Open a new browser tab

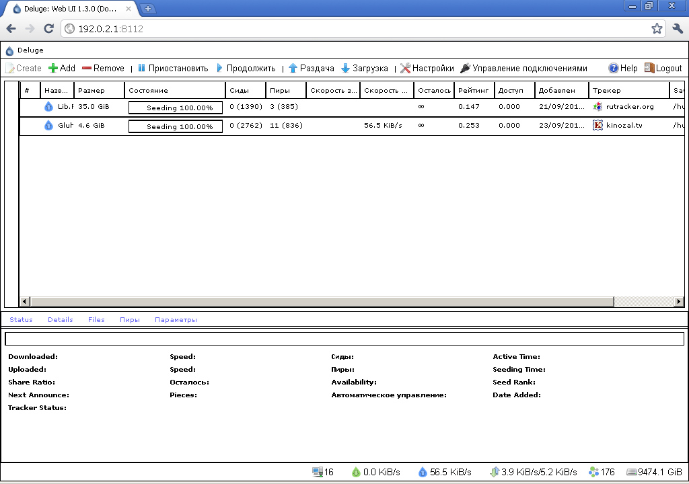click(148, 8)
